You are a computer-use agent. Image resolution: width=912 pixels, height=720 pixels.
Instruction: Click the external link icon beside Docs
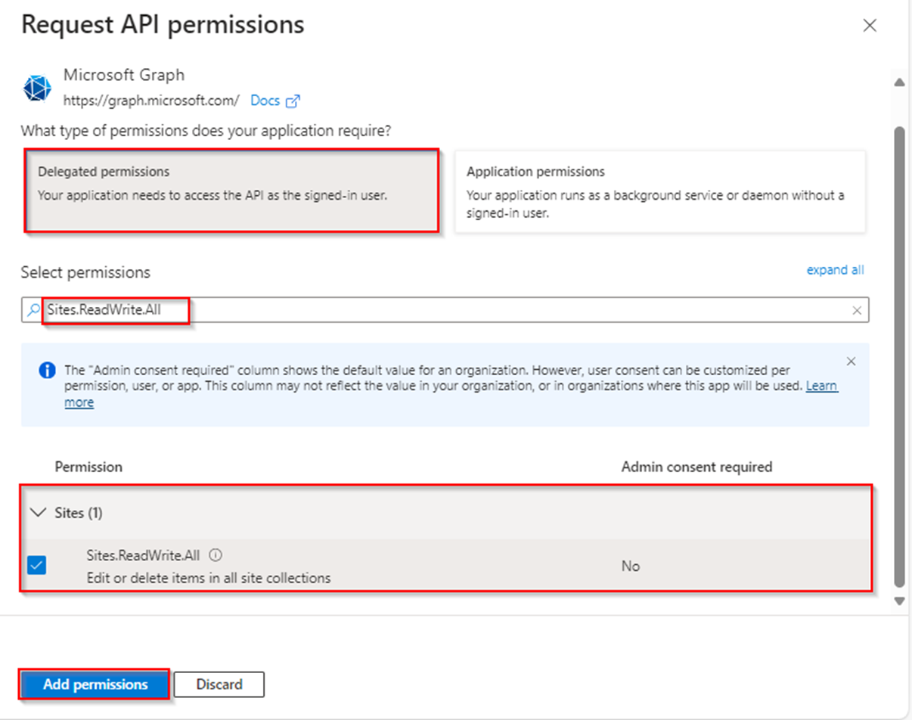(x=293, y=101)
